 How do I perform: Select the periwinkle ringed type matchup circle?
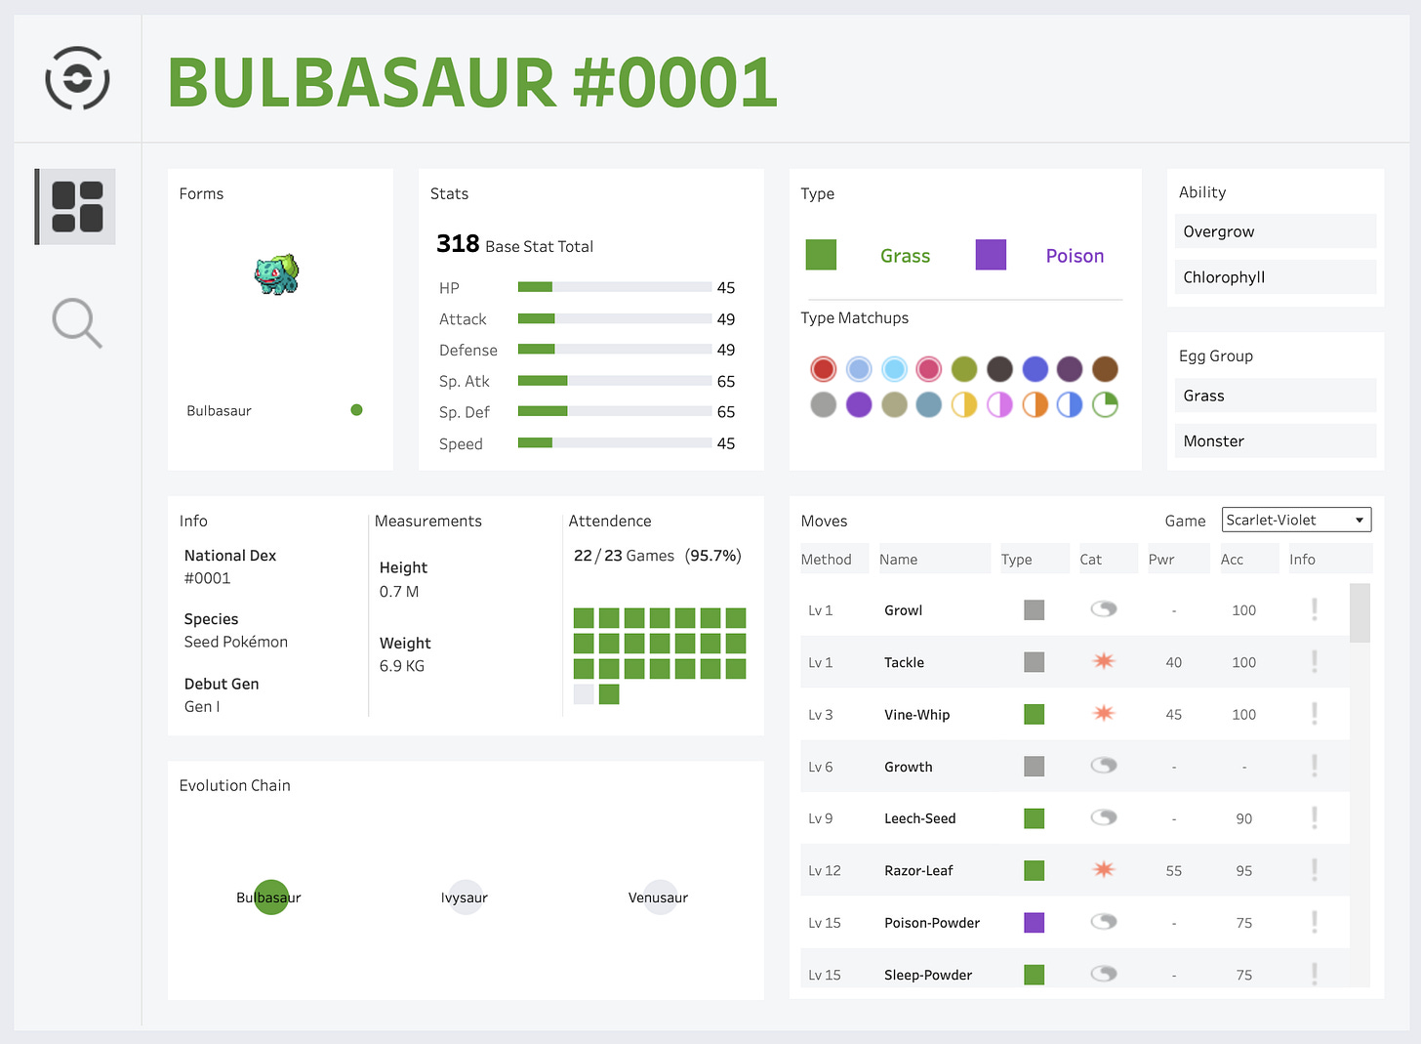(x=859, y=369)
